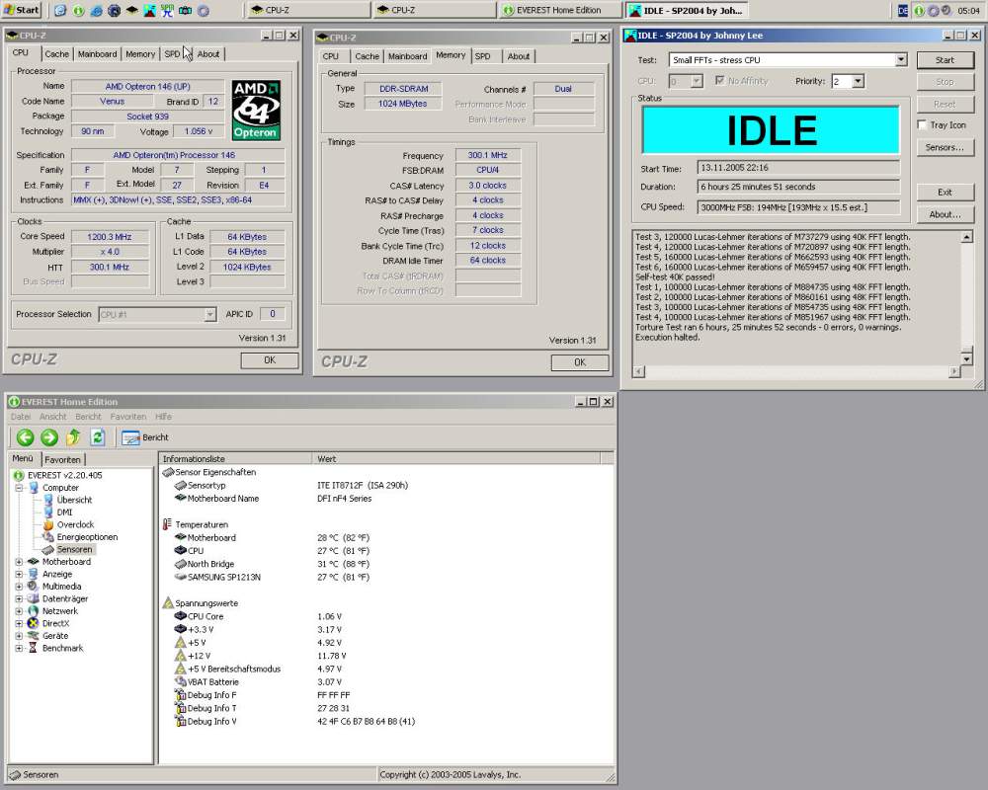Screen dimensions: 988x790
Task: Click the AMD 64 Opteron logo
Action: point(256,110)
